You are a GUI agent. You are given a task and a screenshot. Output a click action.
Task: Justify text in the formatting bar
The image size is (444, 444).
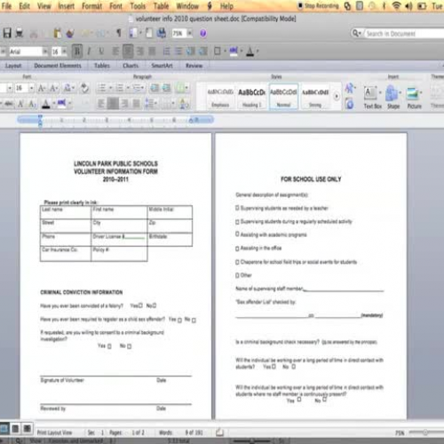pyautogui.click(x=152, y=52)
